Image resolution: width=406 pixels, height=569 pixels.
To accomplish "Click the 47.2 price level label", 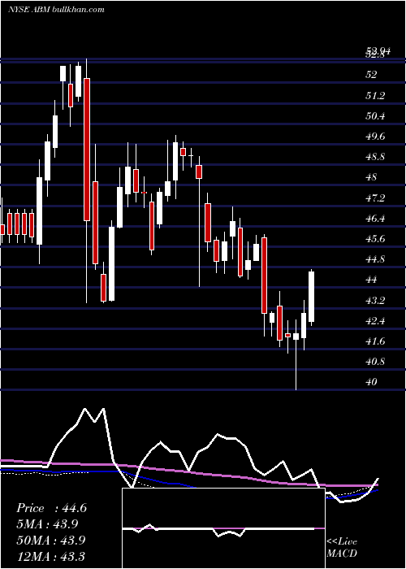I will 374,198.
